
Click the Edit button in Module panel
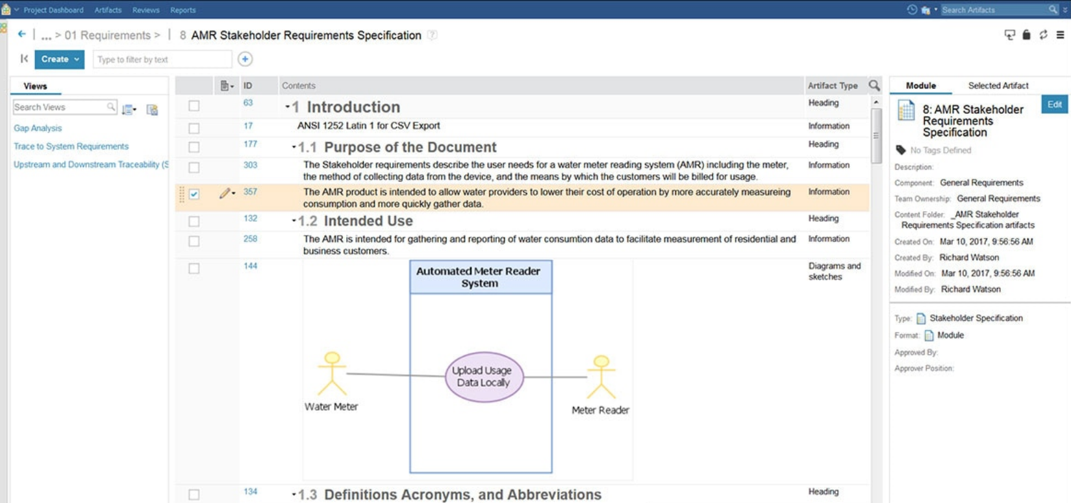coord(1054,105)
